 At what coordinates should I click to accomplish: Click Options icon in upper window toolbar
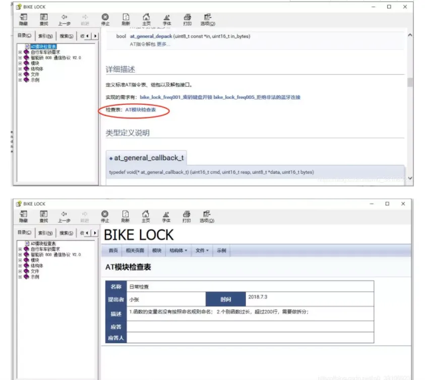(x=208, y=19)
